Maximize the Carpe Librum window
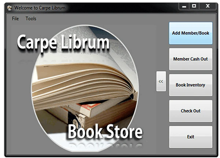Viewport: 220px width, 158px height. click(x=194, y=6)
